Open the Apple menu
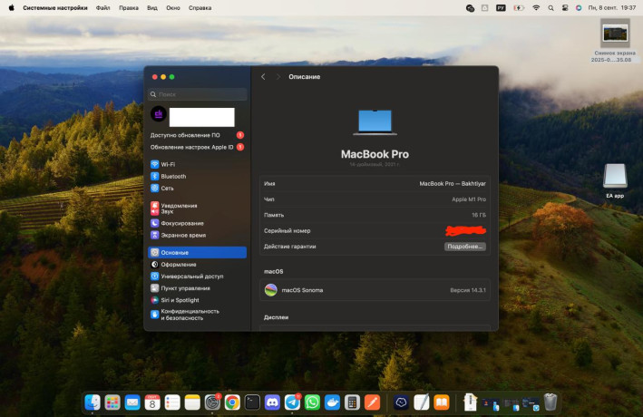The height and width of the screenshot is (417, 643). pyautogui.click(x=12, y=8)
